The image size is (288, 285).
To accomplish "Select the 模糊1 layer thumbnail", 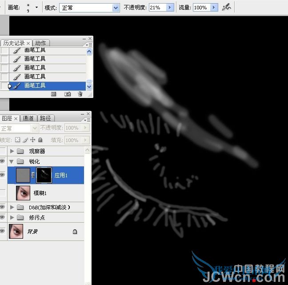I will click(x=23, y=193).
